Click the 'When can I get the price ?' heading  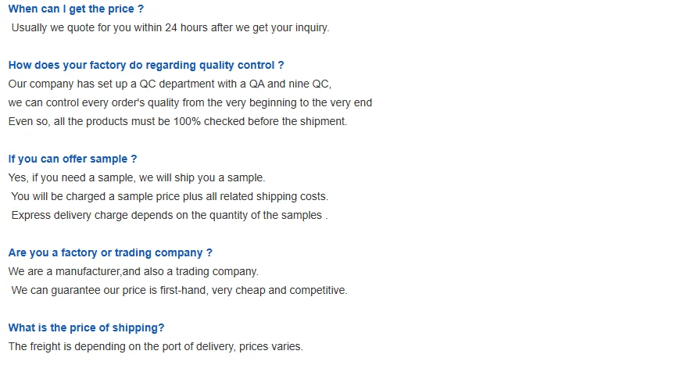pos(76,9)
